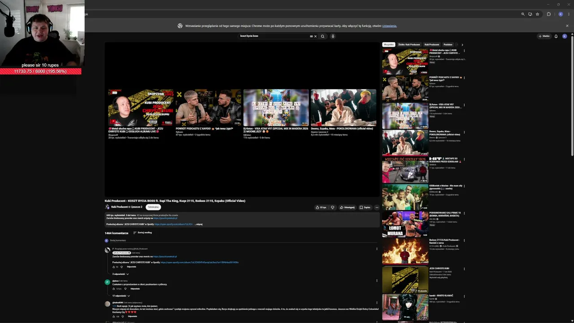This screenshot has height=323, width=574.
Task: Expand 2 odpowiedzi replies on pinned comment
Action: (121, 274)
